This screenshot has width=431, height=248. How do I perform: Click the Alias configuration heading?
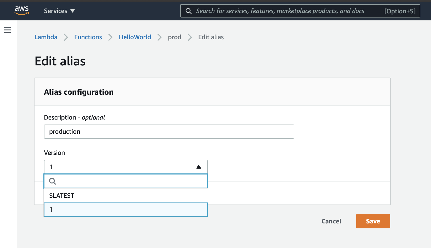pos(79,92)
